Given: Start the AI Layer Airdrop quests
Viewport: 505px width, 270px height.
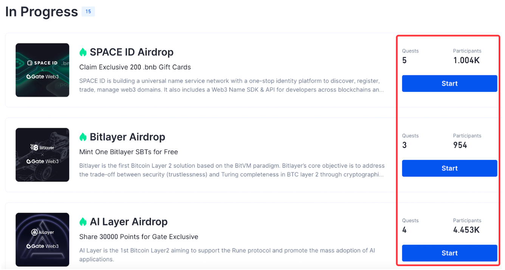Looking at the screenshot, I should pos(449,253).
